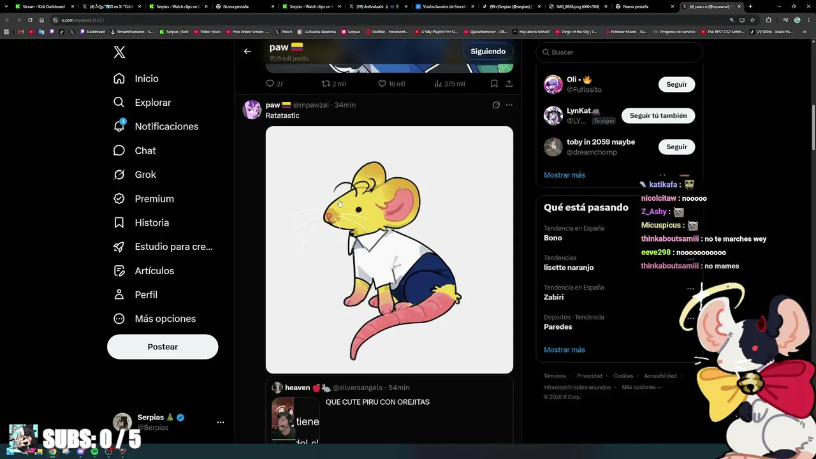Toggle Siguiendo follow state for paw

488,52
